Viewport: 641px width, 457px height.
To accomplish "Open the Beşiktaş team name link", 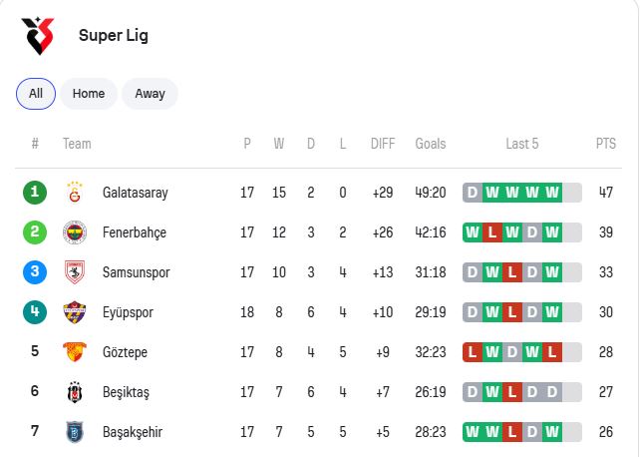I will point(126,392).
